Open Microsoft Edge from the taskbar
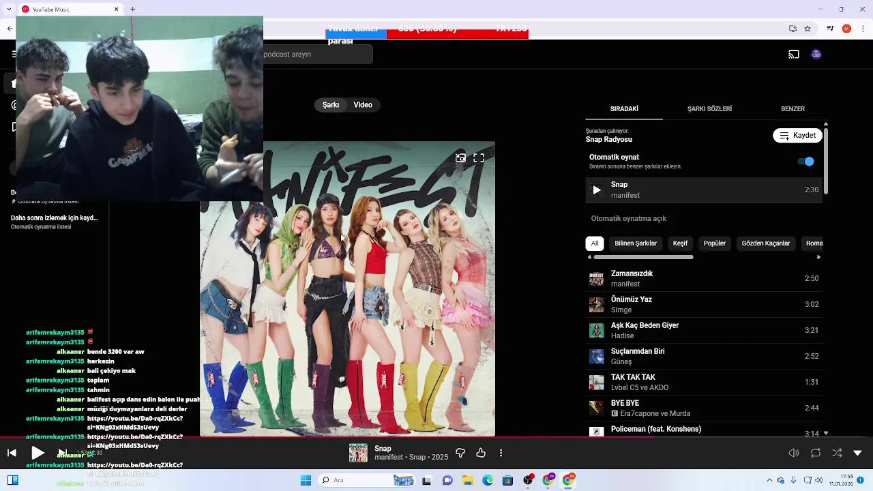The image size is (873, 491). point(488,480)
